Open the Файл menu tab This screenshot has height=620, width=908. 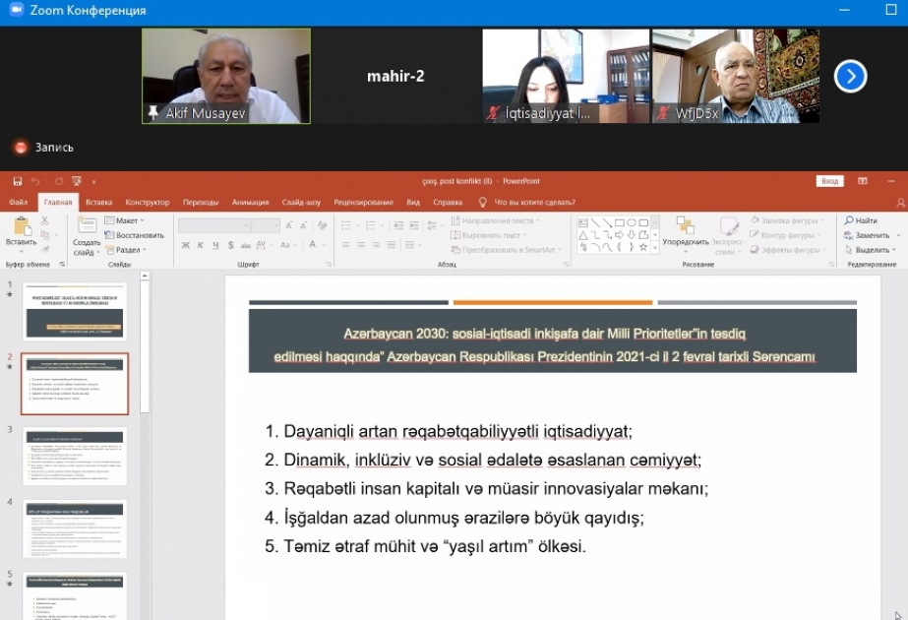click(x=18, y=202)
